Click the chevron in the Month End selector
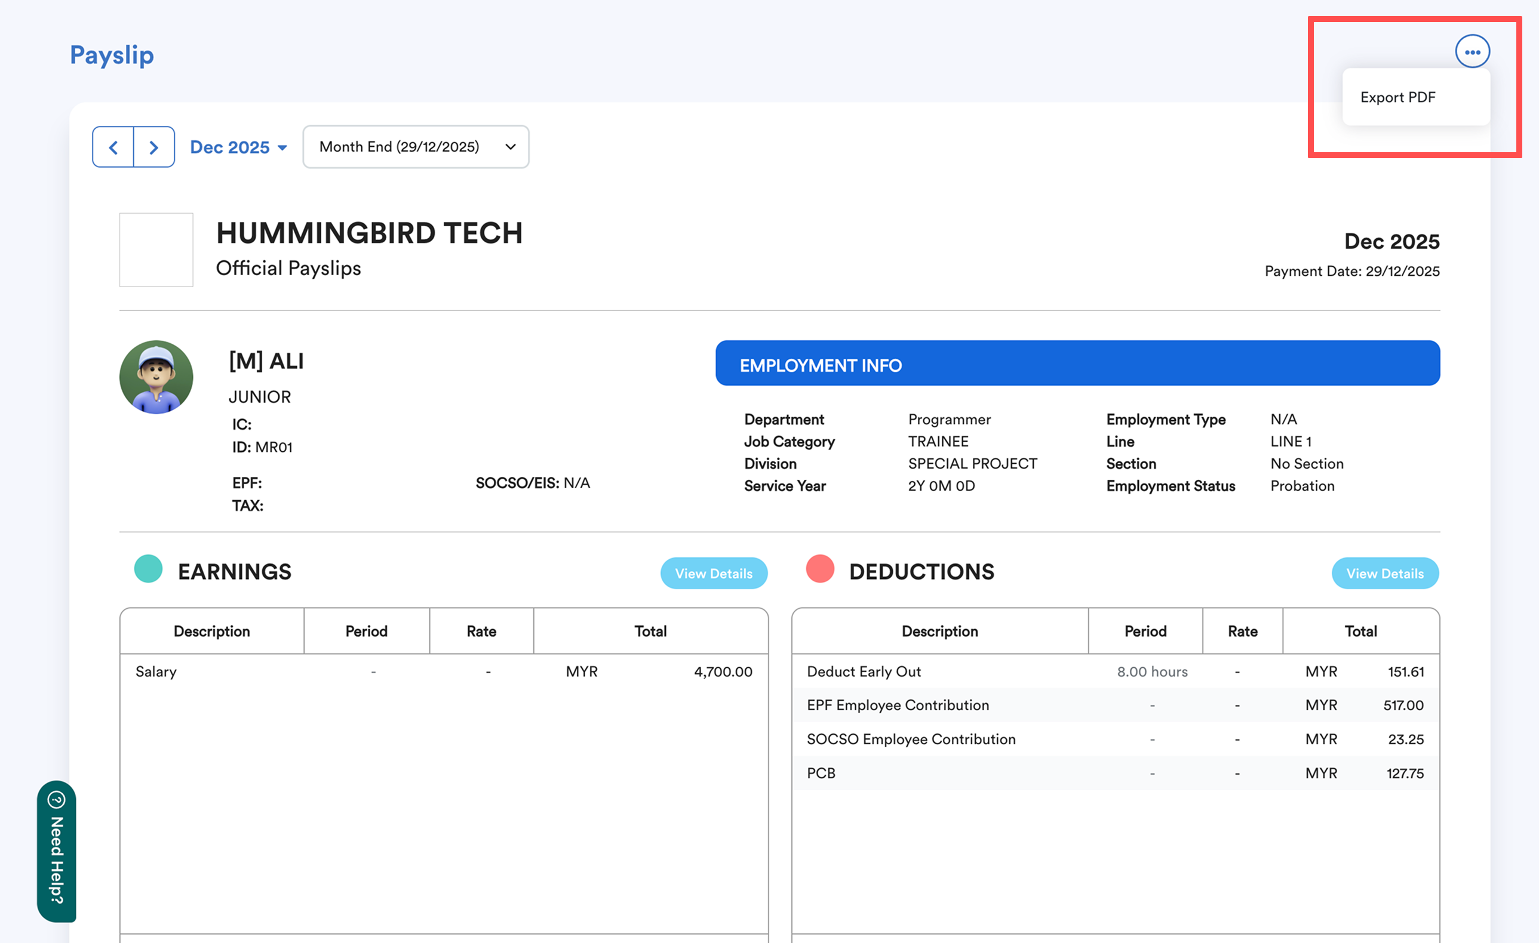1539x943 pixels. tap(510, 147)
